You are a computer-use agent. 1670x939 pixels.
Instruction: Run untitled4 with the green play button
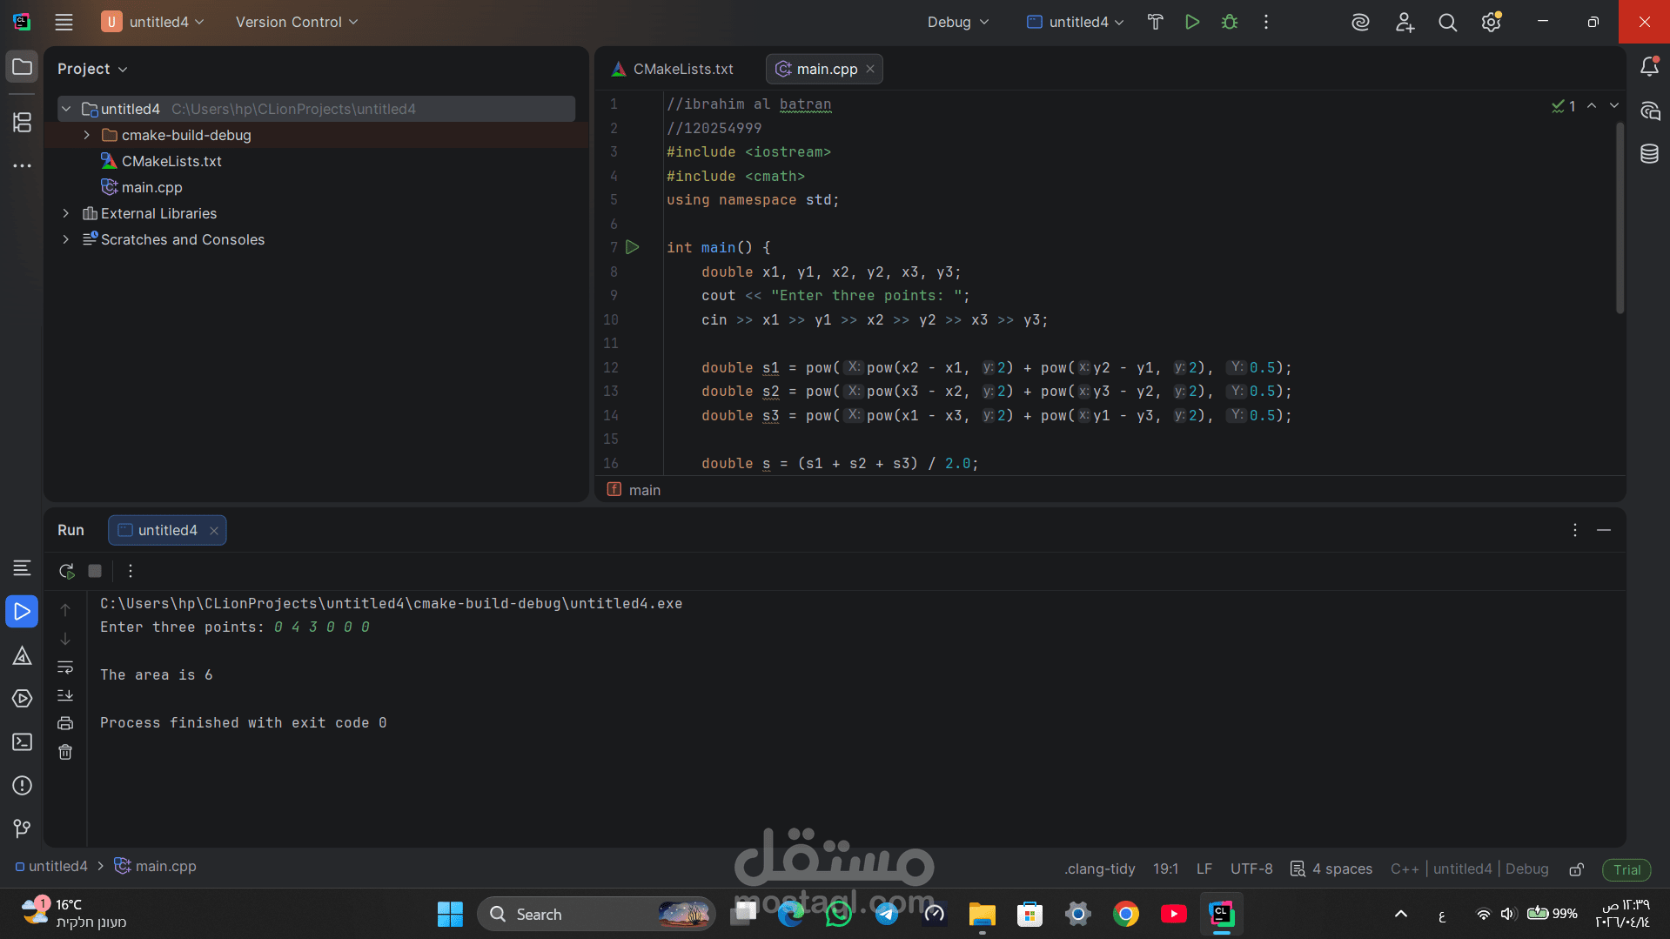[x=1192, y=22]
